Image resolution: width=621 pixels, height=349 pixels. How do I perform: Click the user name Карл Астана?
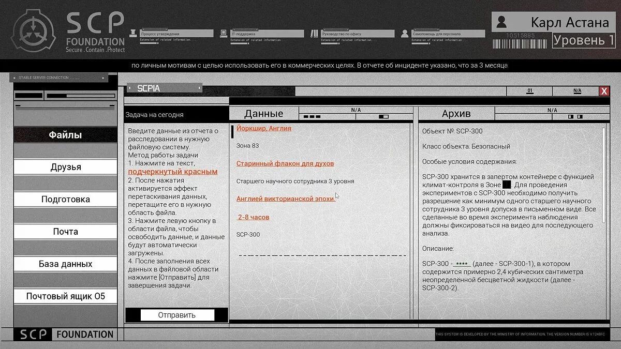tap(570, 23)
